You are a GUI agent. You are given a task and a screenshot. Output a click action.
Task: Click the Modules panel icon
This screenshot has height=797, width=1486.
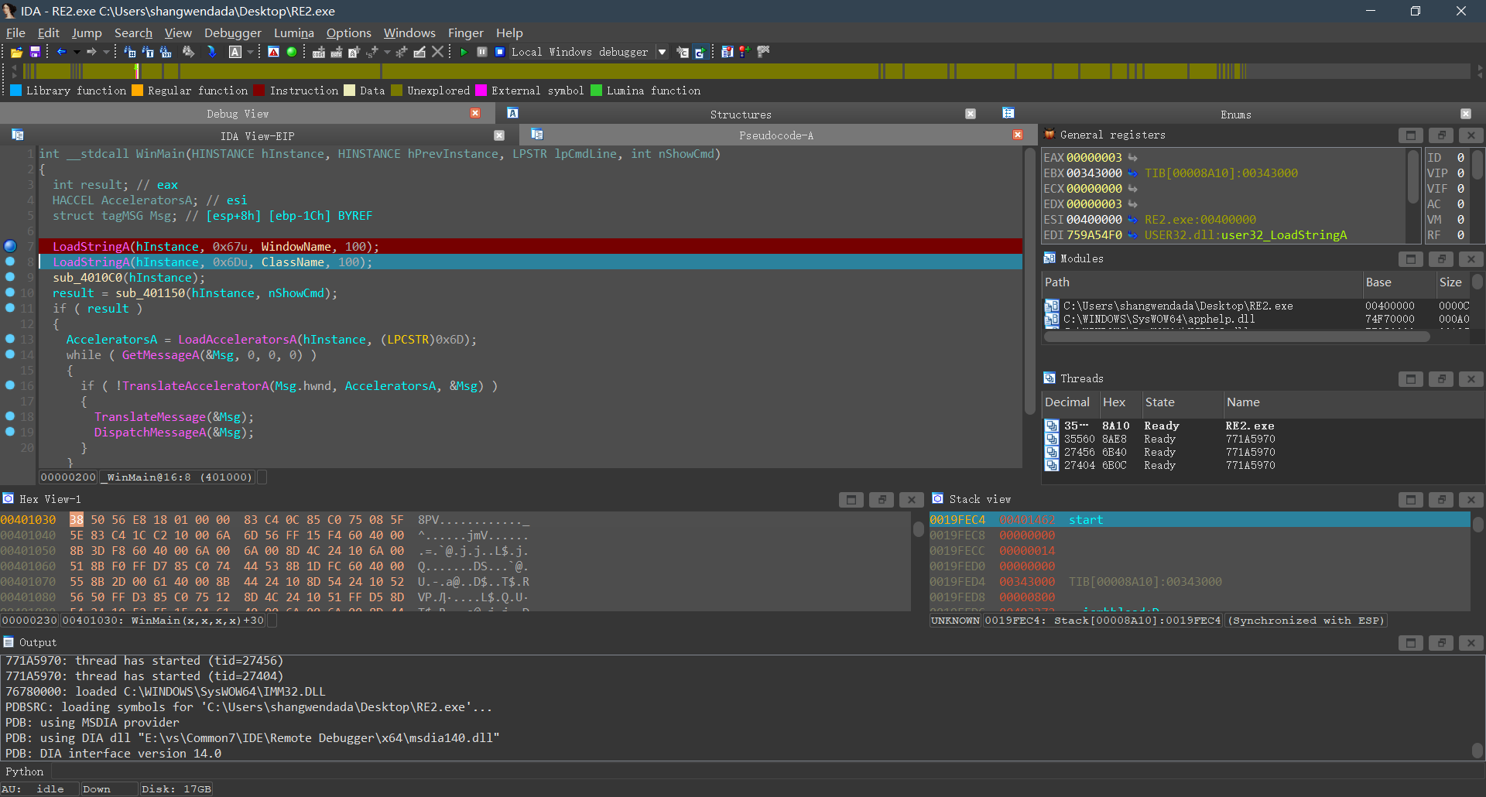(x=1049, y=258)
